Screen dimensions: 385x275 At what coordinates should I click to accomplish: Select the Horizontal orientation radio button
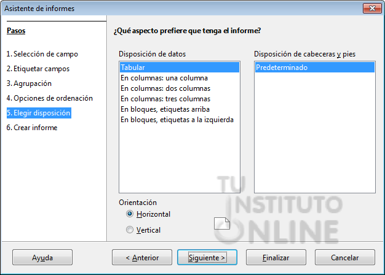click(x=130, y=214)
